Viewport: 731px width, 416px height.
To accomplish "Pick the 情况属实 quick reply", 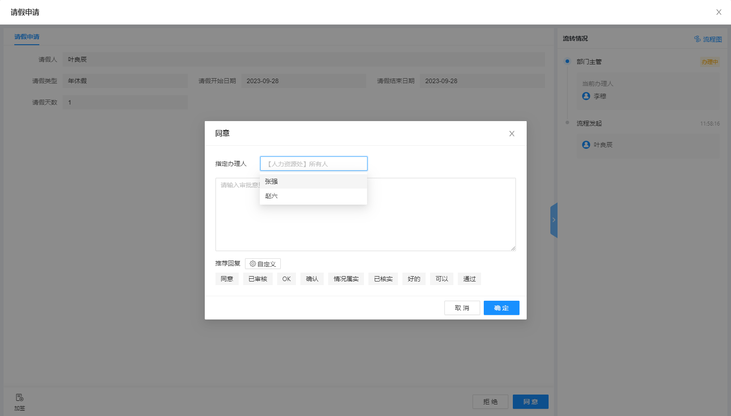I will [346, 279].
